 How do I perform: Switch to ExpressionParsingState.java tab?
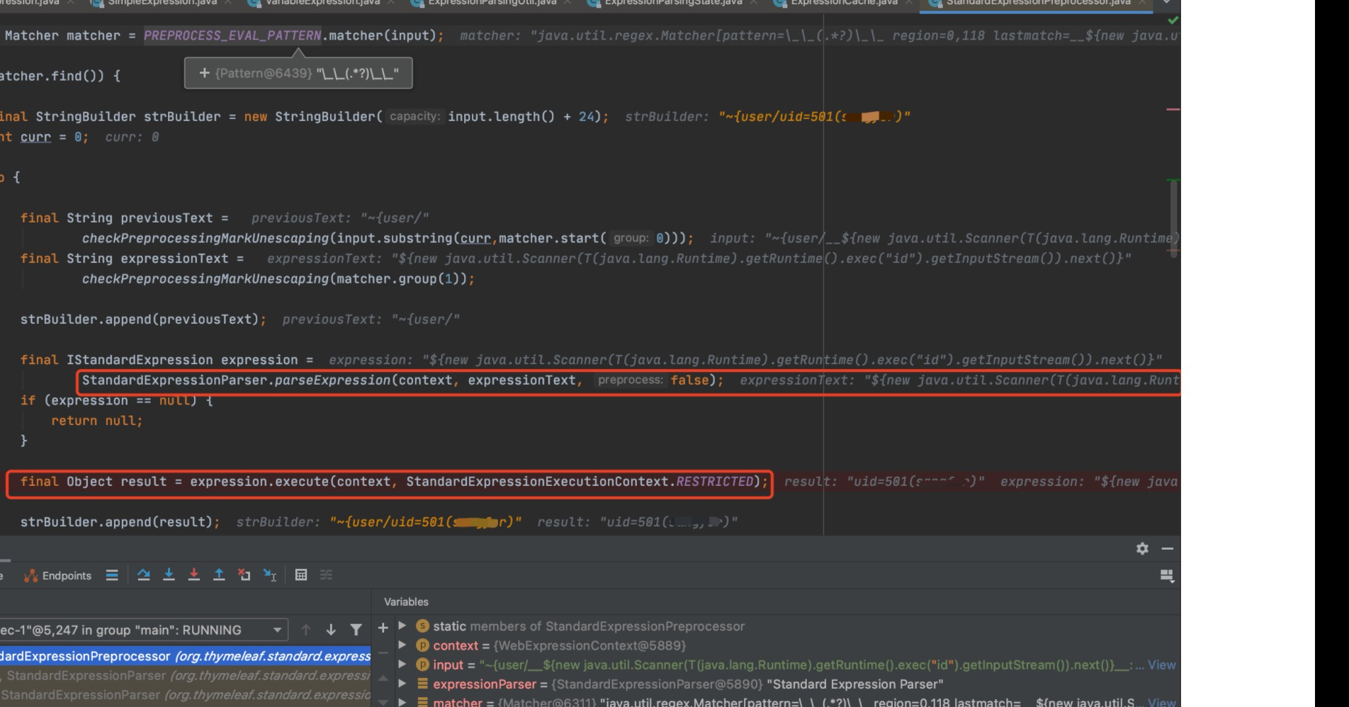(672, 4)
